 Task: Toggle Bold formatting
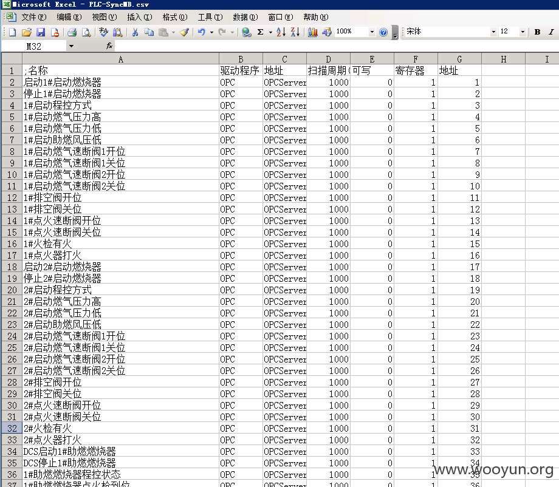[537, 32]
